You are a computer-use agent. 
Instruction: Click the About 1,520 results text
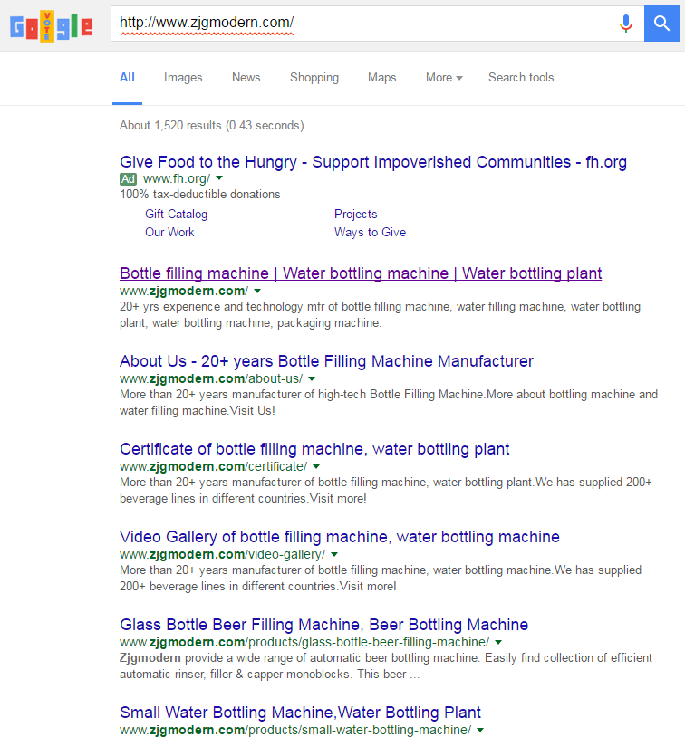[212, 126]
